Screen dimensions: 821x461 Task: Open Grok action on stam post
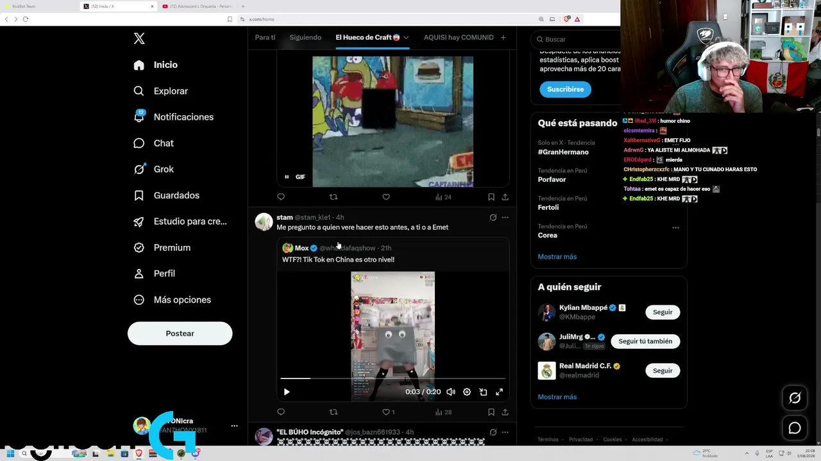(x=493, y=218)
